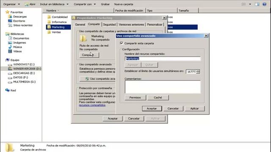Open the DESCARGAS (E:) drive icon
The image size is (271, 152).
(10, 73)
